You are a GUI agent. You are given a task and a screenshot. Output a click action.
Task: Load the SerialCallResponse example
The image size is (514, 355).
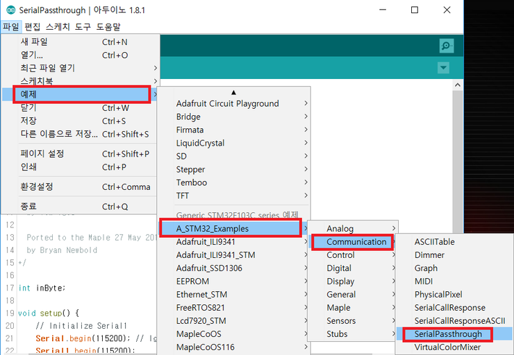[455, 307]
